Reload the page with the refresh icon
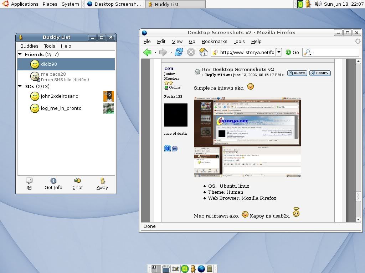This screenshot has width=365, height=273. (x=179, y=52)
